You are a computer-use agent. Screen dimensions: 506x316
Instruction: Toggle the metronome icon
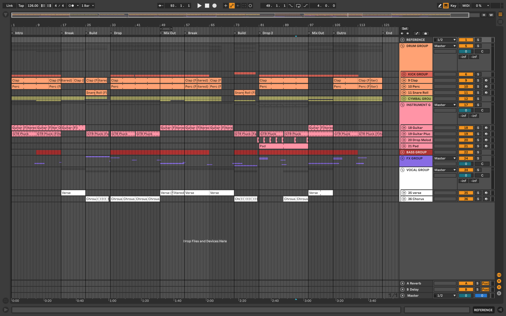71,6
